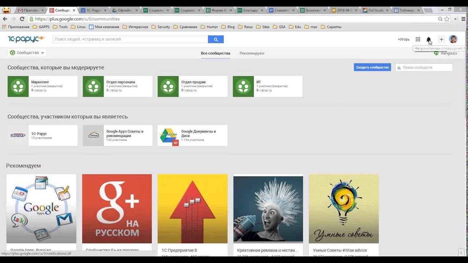
Task: Bookmark this page with the star icon
Action: pyautogui.click(x=447, y=19)
